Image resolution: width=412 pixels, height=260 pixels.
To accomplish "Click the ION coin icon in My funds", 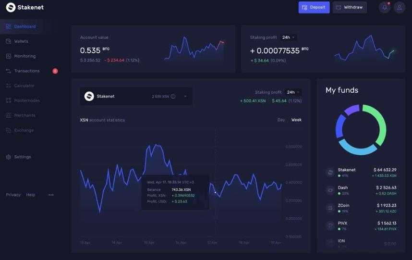I will [x=330, y=243].
